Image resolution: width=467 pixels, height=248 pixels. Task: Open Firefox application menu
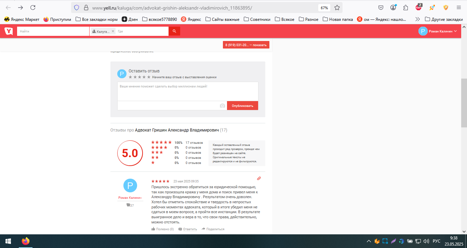458,8
